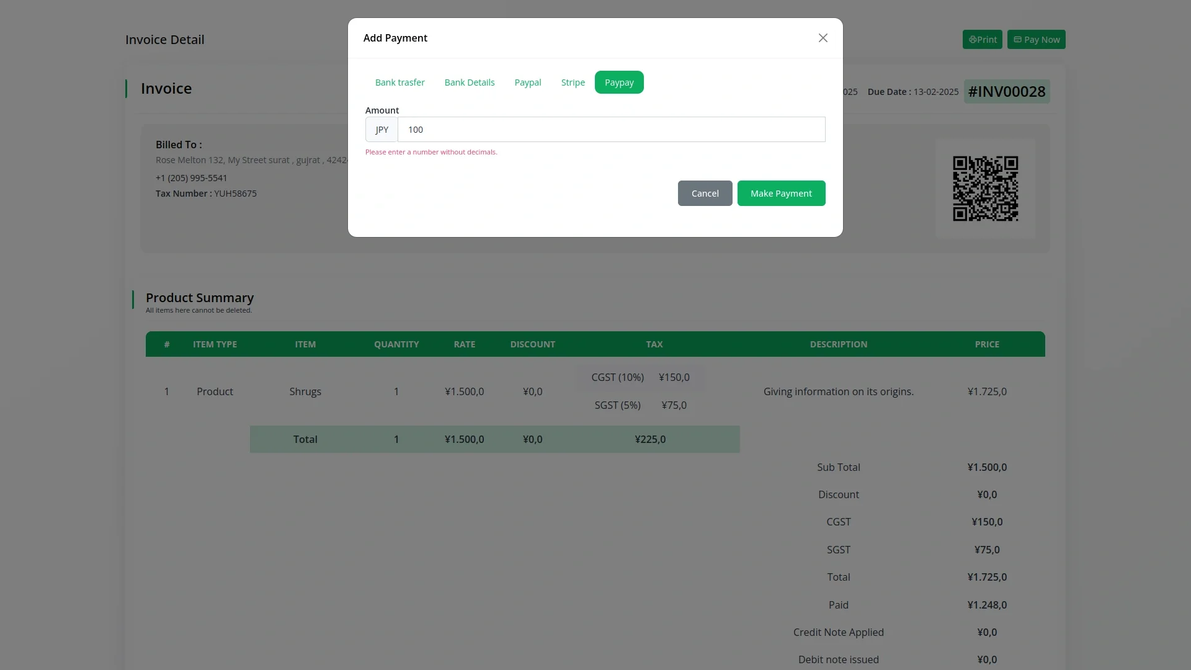1191x670 pixels.
Task: Click the TAX column header
Action: [x=654, y=344]
